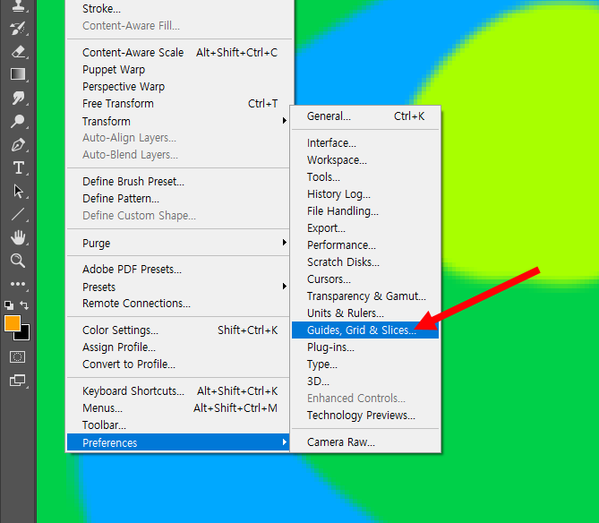Open Transparency & Gamut... preferences
This screenshot has height=523, width=599.
(365, 296)
